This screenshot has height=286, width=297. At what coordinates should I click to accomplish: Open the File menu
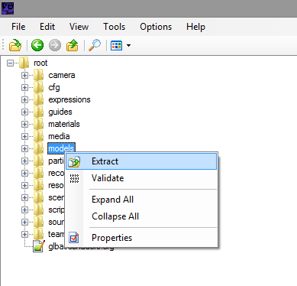click(18, 27)
